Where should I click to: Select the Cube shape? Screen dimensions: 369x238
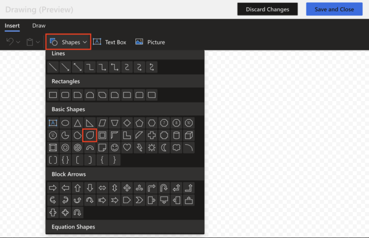(189, 136)
